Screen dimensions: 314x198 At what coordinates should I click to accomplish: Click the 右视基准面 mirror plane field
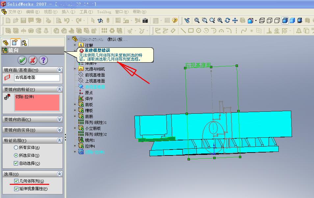click(x=37, y=78)
